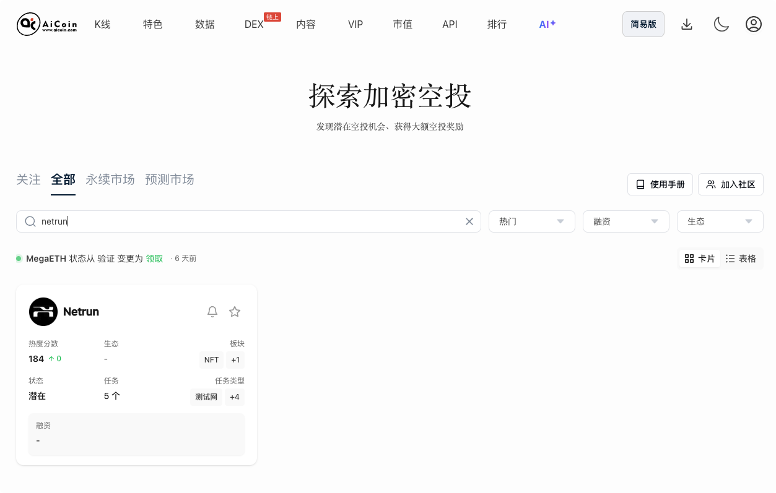Click the 简易版 button
The image size is (776, 493).
643,24
